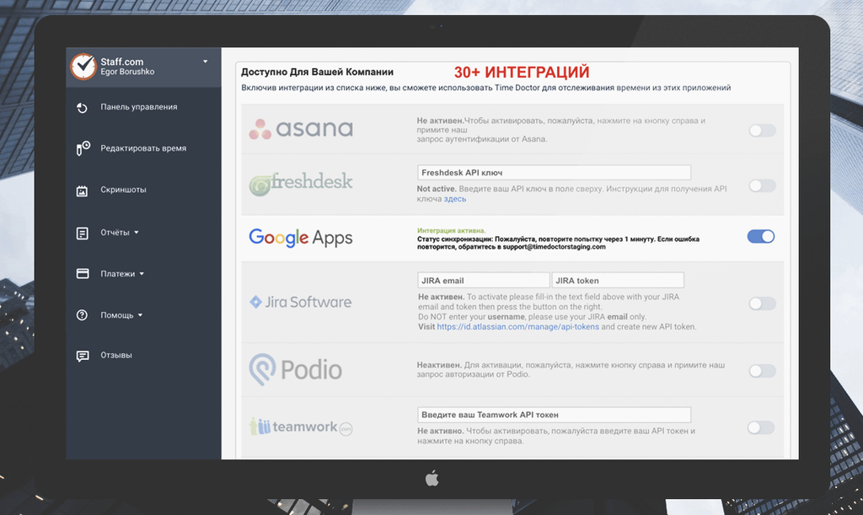Click the Egor Borushko user name

(127, 72)
